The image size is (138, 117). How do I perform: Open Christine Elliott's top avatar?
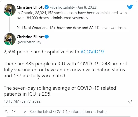(x=9, y=10)
